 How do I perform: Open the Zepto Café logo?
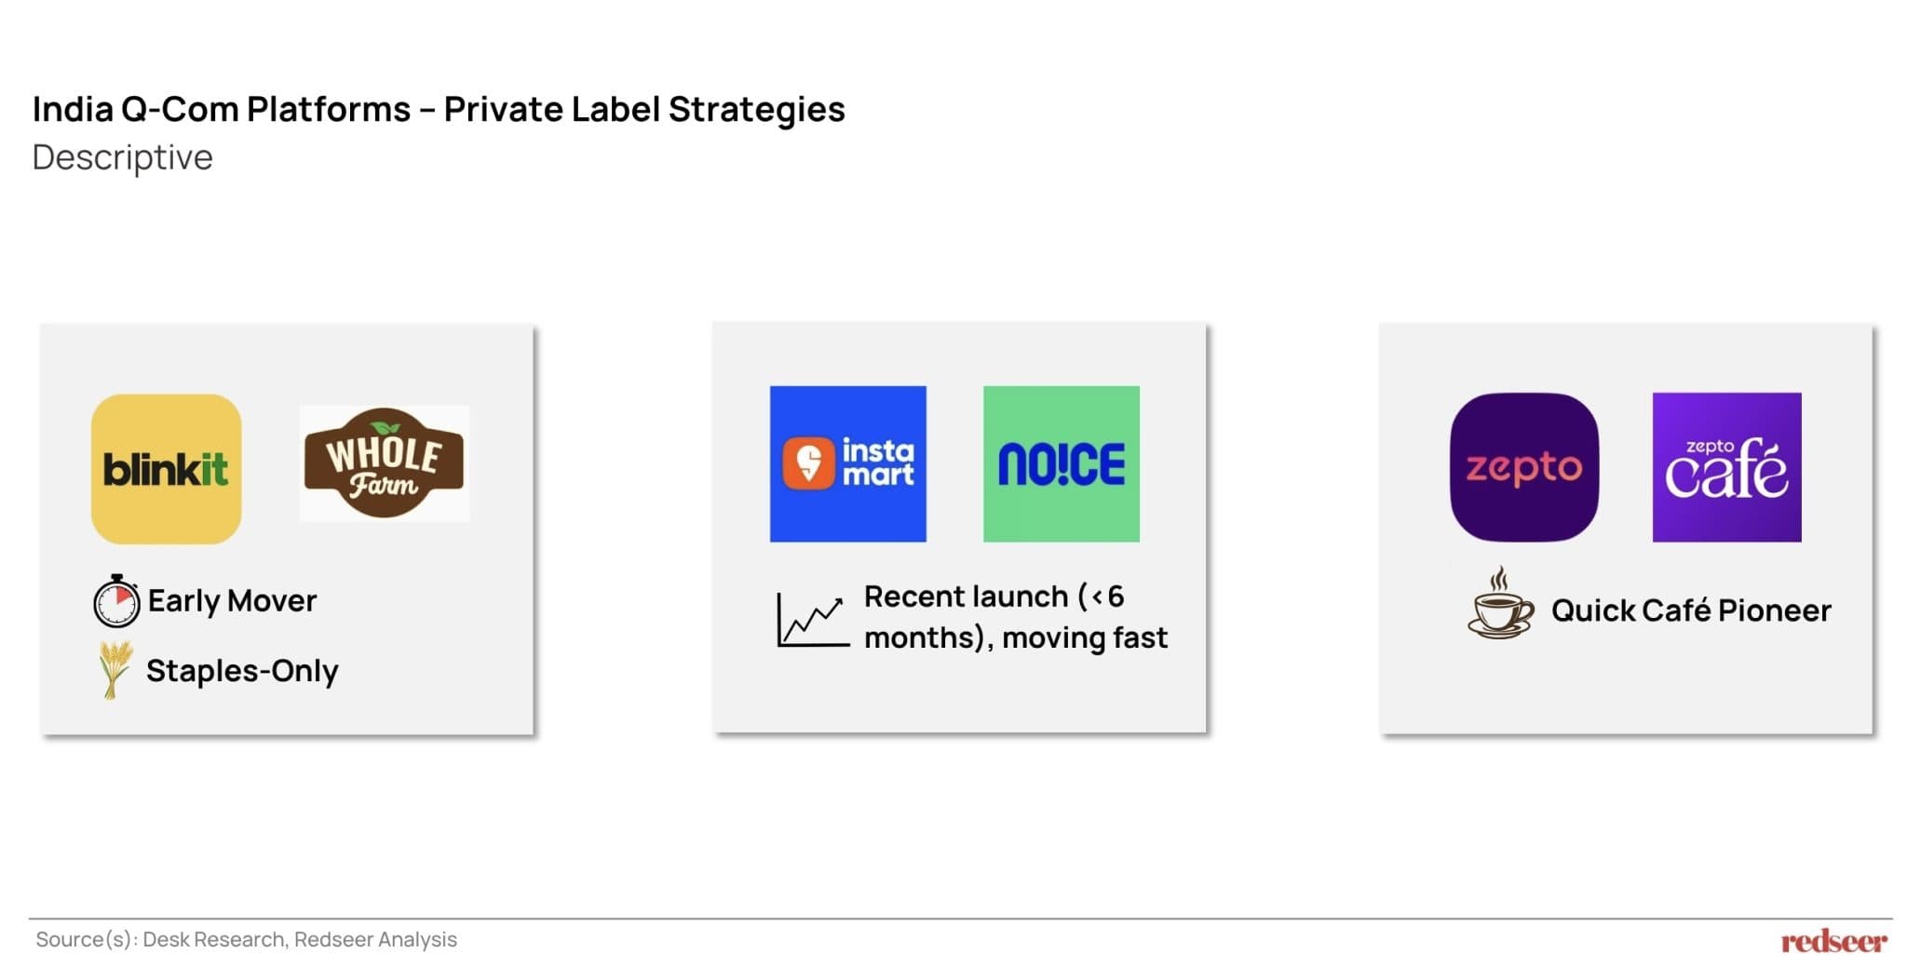coord(1726,467)
